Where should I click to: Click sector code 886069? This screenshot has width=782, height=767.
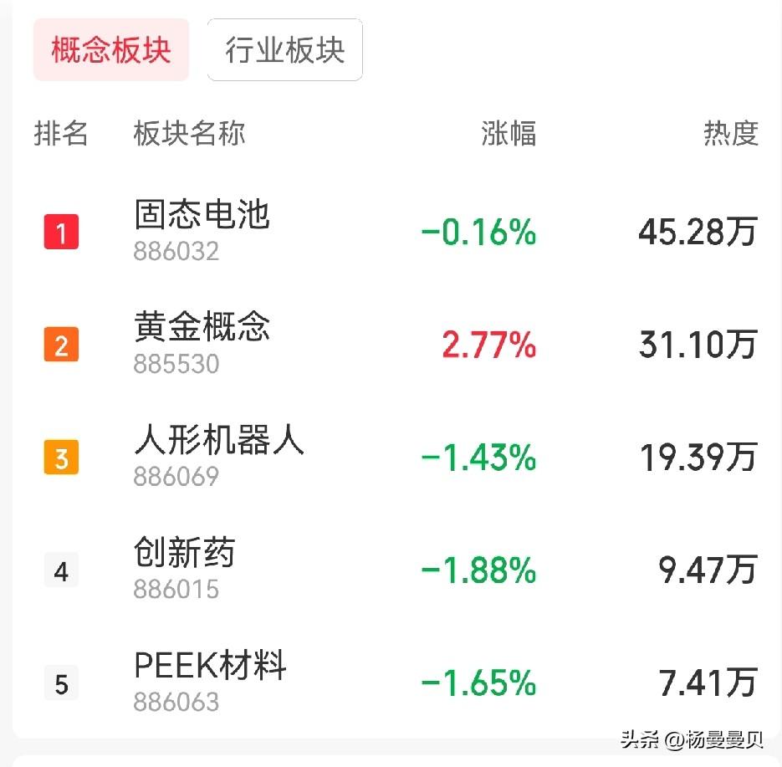(176, 476)
